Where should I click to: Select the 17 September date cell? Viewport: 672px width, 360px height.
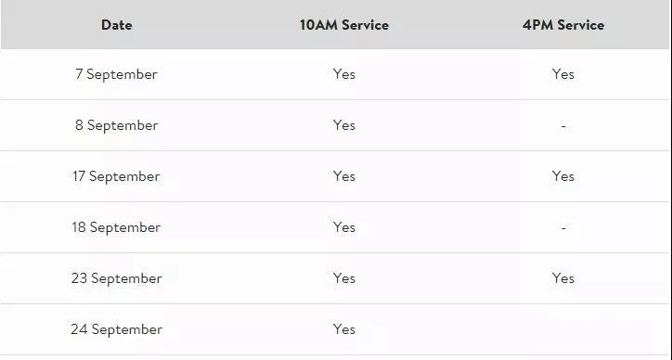(x=116, y=176)
